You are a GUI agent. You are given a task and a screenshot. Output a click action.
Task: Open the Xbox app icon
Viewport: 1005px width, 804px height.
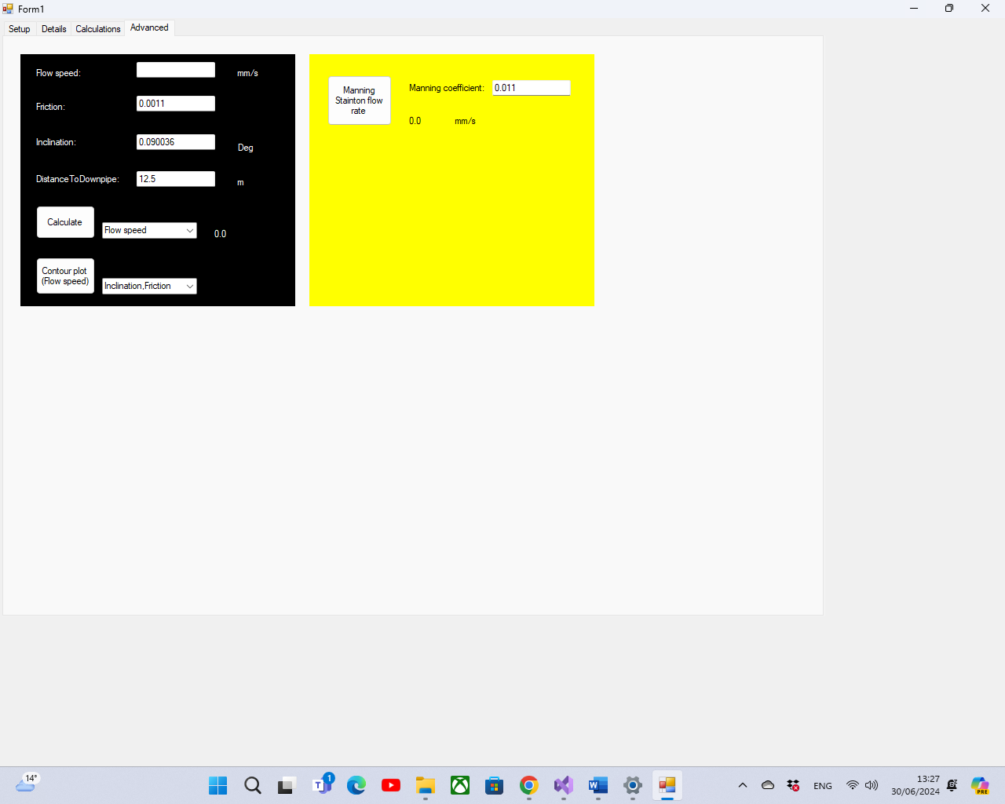pos(460,785)
